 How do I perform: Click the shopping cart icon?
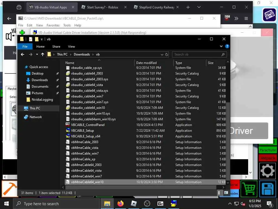(x=249, y=189)
